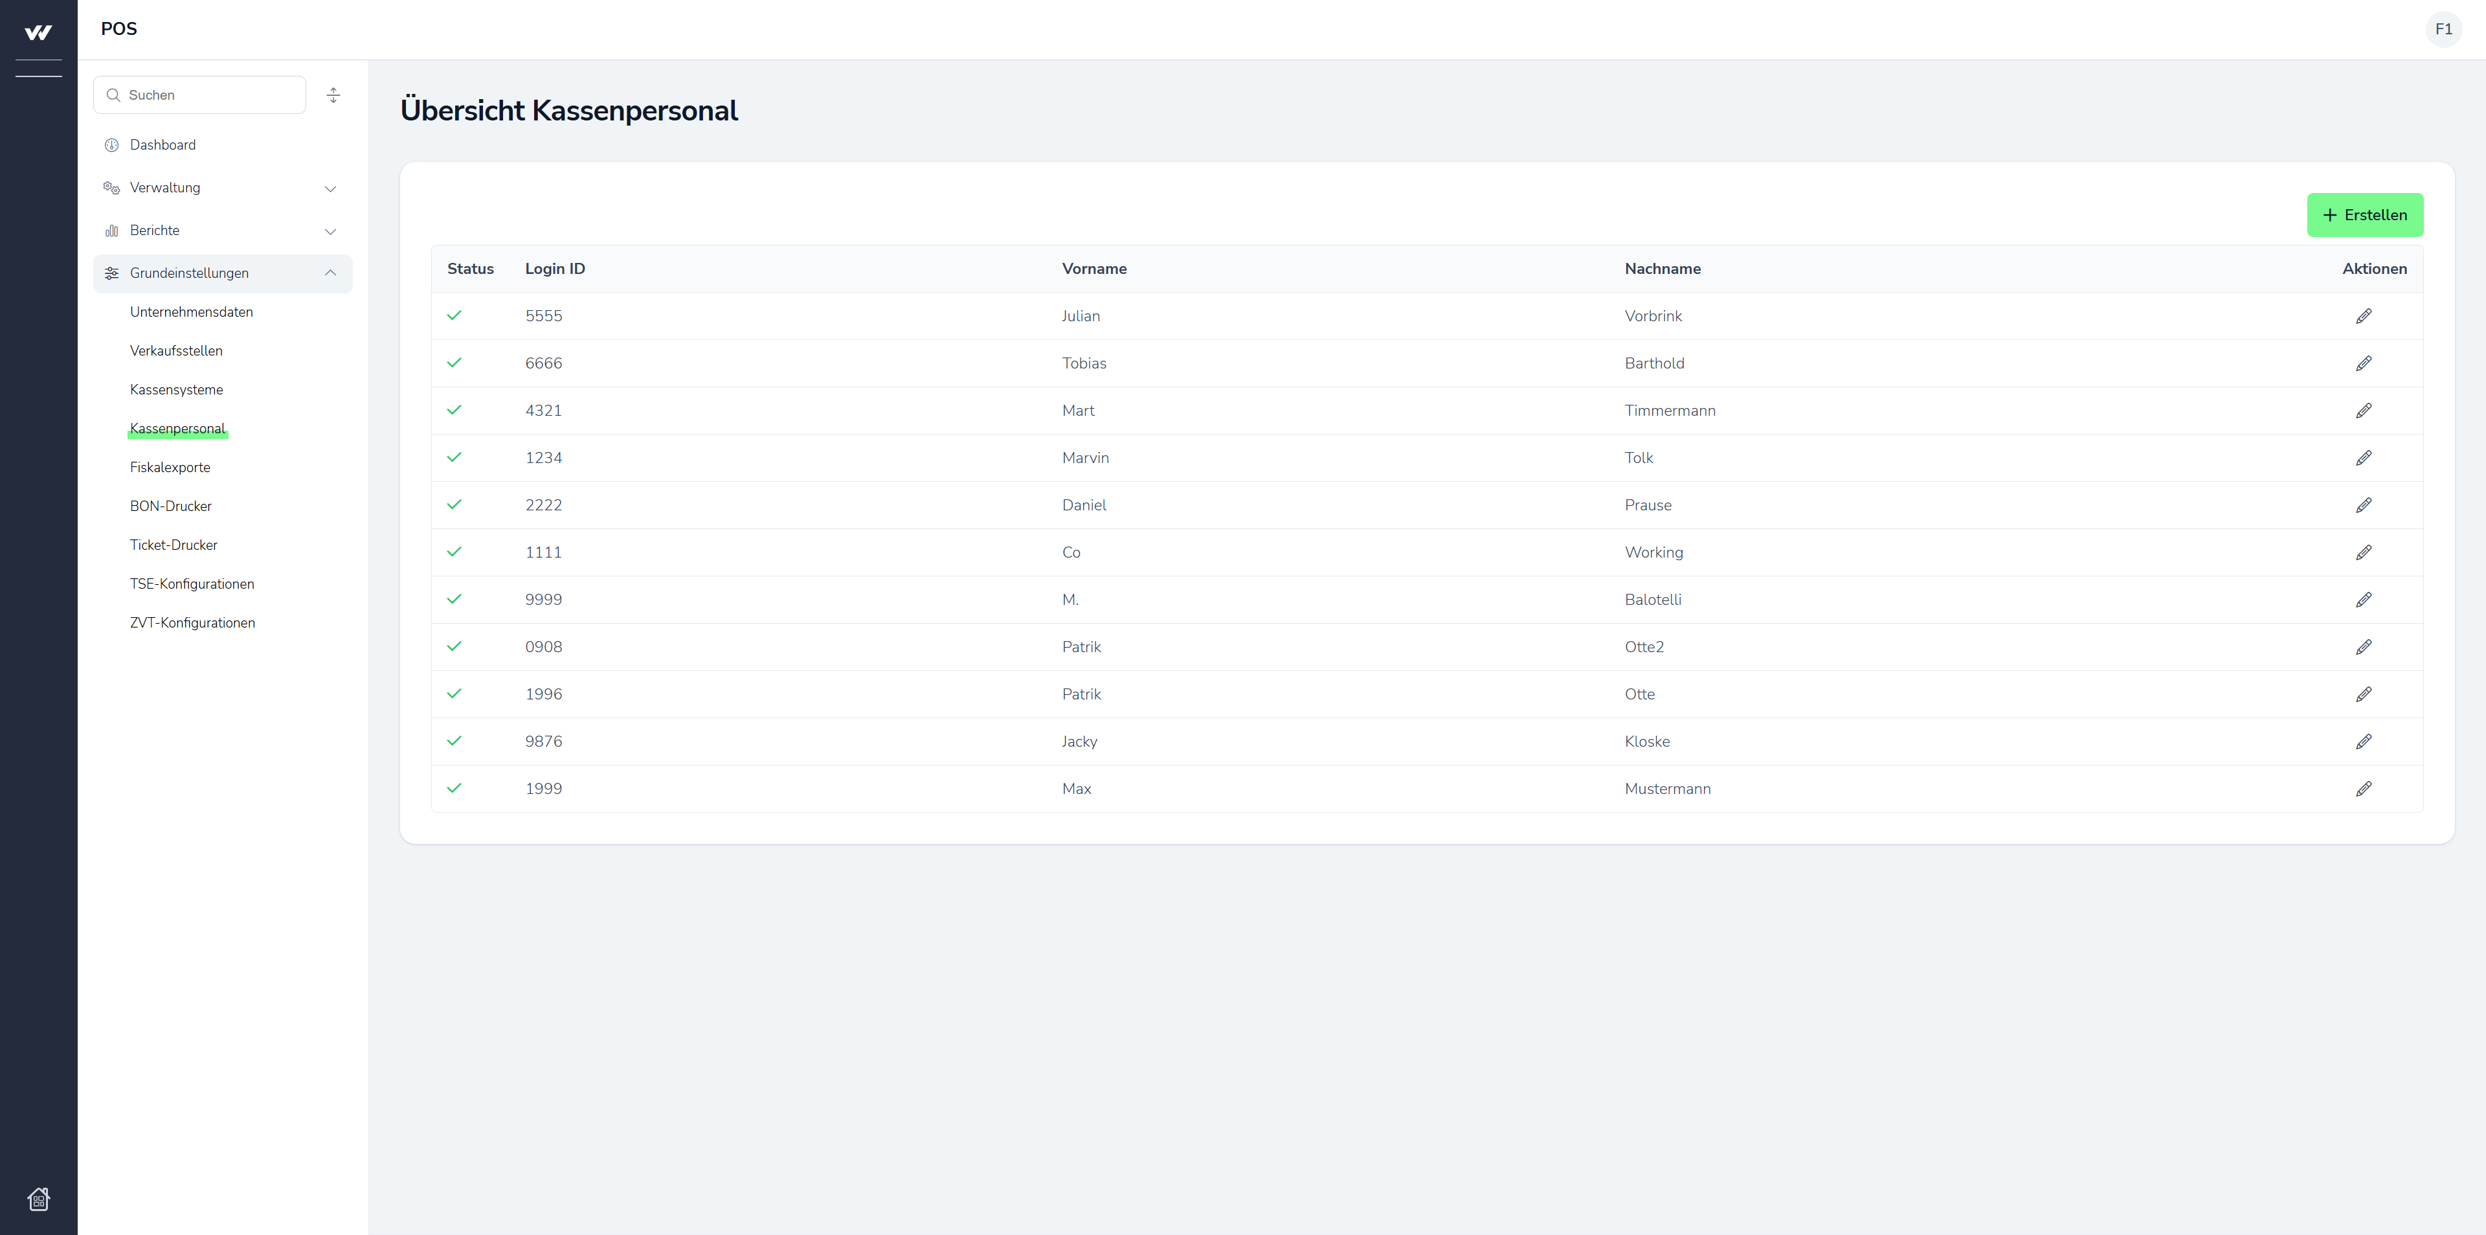Edit Julian Vorbrink's entry via pencil icon
Screen dimensions: 2486x1235
coord(2364,316)
